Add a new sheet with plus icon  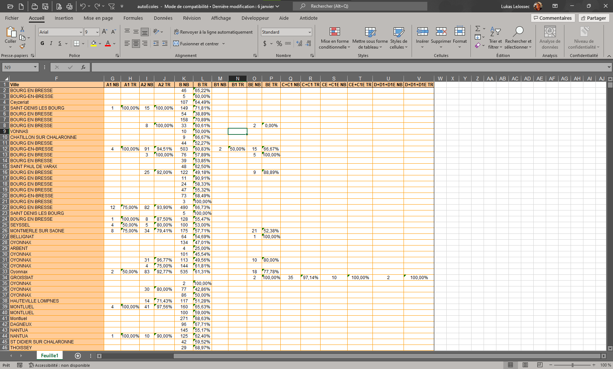pyautogui.click(x=77, y=355)
